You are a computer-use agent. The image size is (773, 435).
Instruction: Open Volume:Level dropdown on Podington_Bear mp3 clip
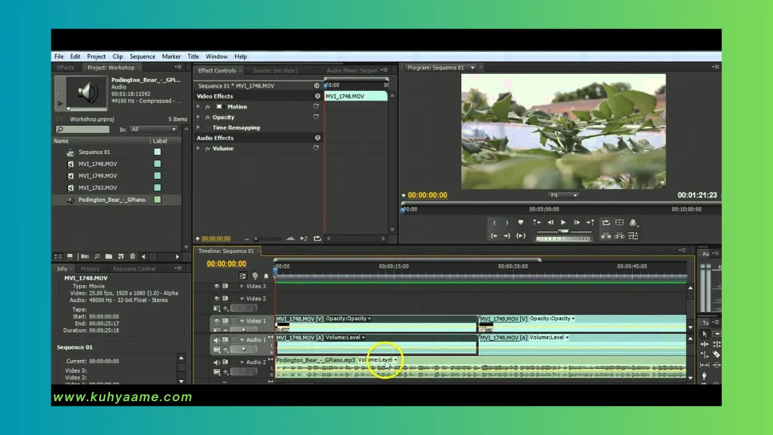click(378, 360)
